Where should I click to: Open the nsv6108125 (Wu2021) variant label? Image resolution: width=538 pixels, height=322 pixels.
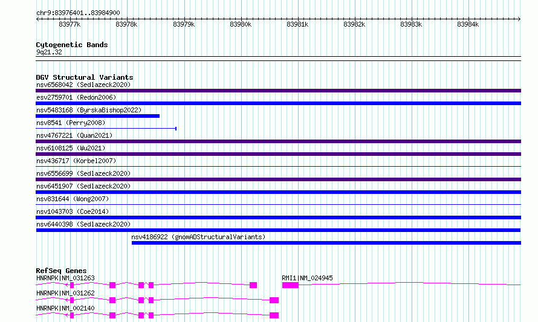[x=71, y=148]
